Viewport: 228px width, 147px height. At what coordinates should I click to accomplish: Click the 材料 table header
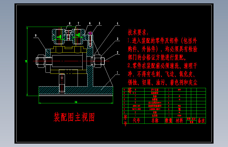coord(179,120)
